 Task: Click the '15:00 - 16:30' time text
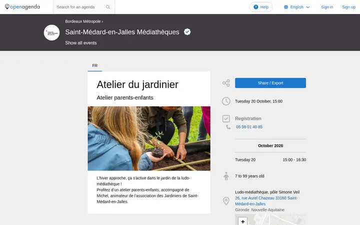(x=294, y=160)
